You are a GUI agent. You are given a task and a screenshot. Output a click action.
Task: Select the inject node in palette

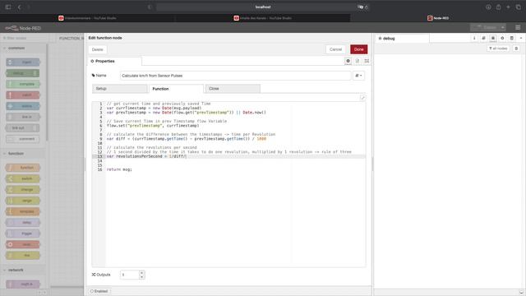[23, 62]
